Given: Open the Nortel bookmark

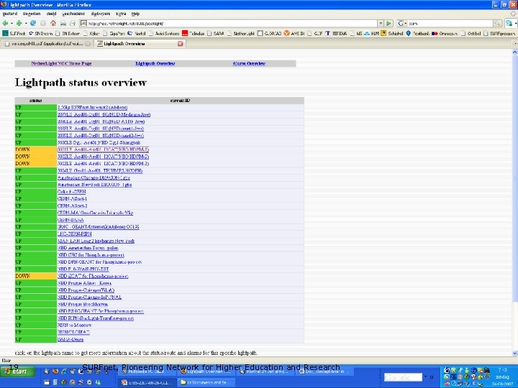Looking at the screenshot, I should 137,33.
